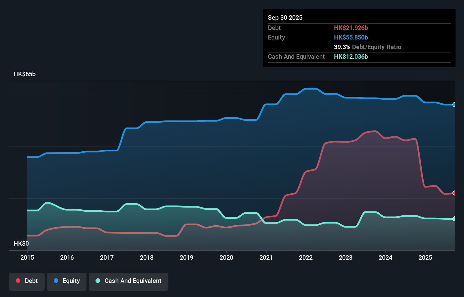Click the 2016 x-axis label
The image size is (464, 297).
(67, 257)
